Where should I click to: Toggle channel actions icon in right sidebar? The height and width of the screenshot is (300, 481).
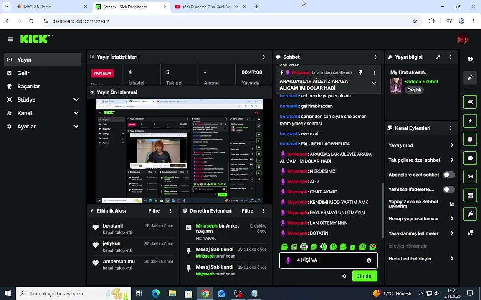pyautogui.click(x=470, y=195)
